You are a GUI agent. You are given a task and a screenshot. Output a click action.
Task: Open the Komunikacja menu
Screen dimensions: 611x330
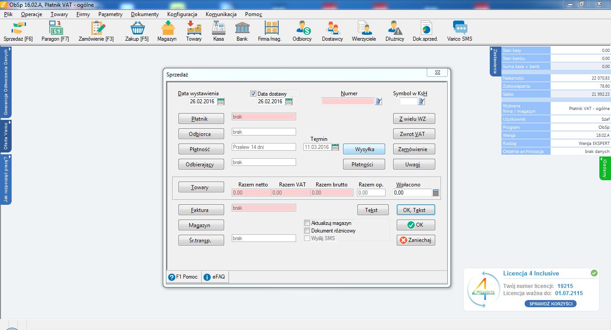pos(221,14)
